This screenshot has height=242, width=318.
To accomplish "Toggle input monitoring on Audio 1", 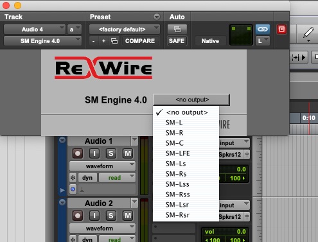I will (94, 153).
